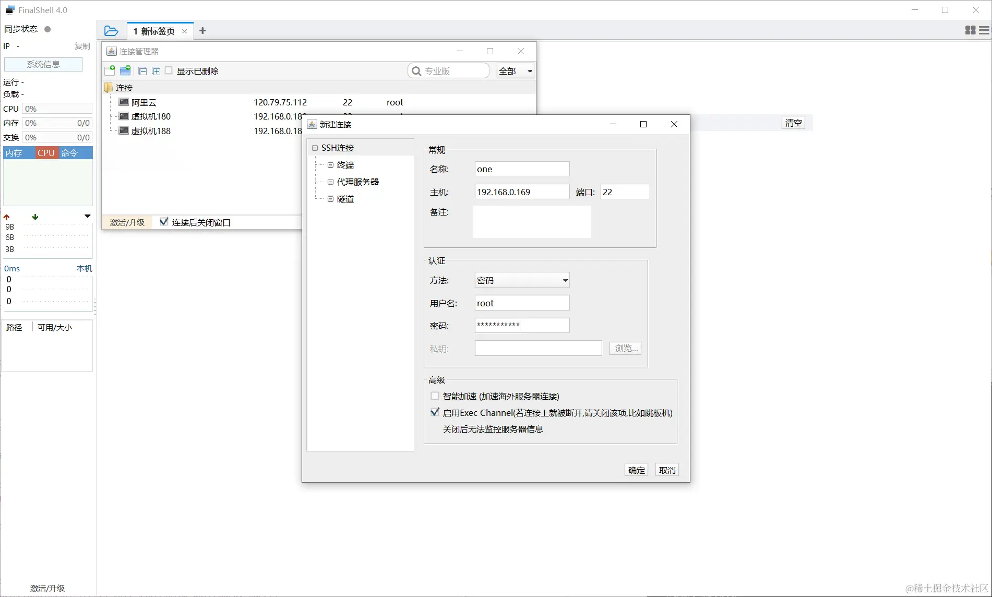Open the 方法 authentication dropdown
Screen dimensions: 992x597
click(522, 280)
